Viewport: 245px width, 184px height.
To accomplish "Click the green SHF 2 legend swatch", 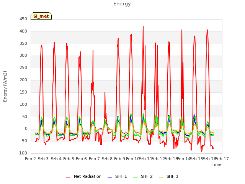I will 135,177.
